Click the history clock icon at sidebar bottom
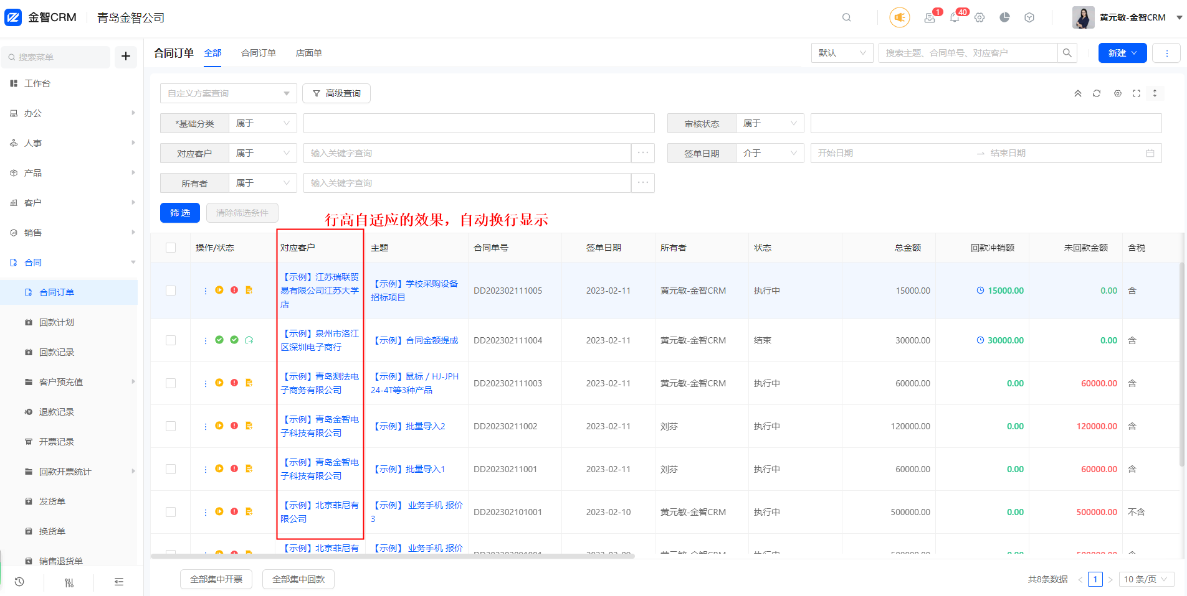Screen dimensions: 1187x596 (19, 582)
